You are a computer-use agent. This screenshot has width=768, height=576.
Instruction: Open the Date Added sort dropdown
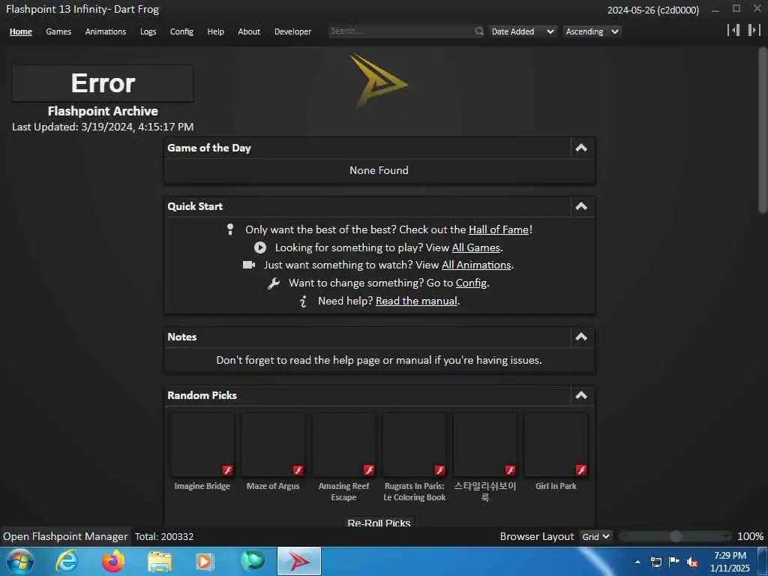coord(523,31)
